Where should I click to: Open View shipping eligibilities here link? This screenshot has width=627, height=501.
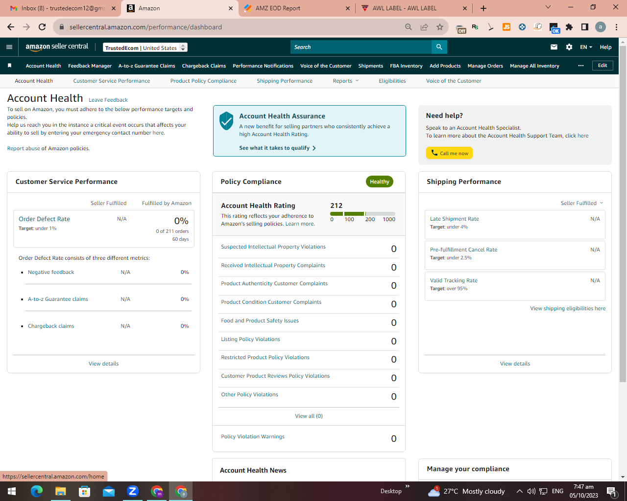(x=568, y=308)
